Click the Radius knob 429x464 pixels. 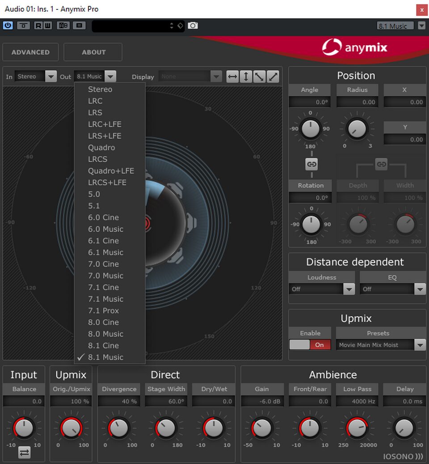coord(357,129)
